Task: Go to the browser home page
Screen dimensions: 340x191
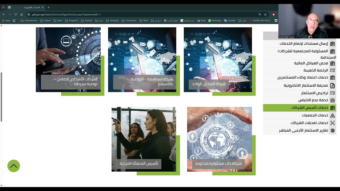Action: pos(22,14)
